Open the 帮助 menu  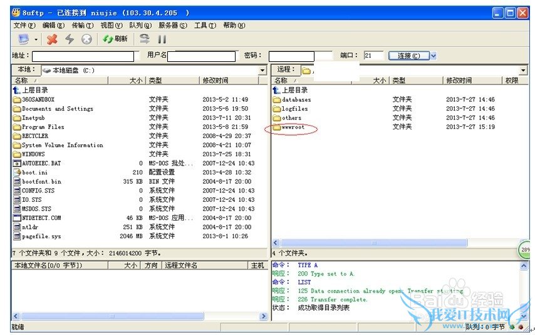[234, 26]
